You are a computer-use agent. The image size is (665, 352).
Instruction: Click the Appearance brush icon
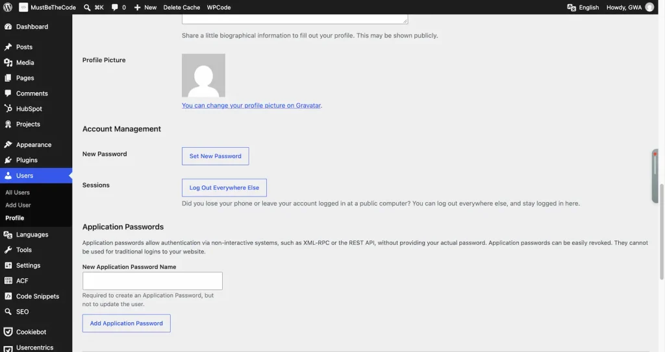pos(8,145)
